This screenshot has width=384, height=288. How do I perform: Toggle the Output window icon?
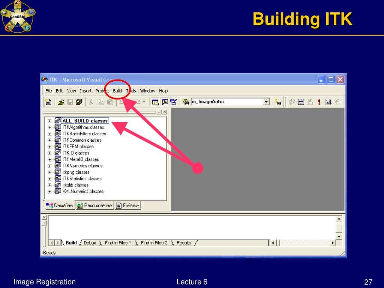165,102
